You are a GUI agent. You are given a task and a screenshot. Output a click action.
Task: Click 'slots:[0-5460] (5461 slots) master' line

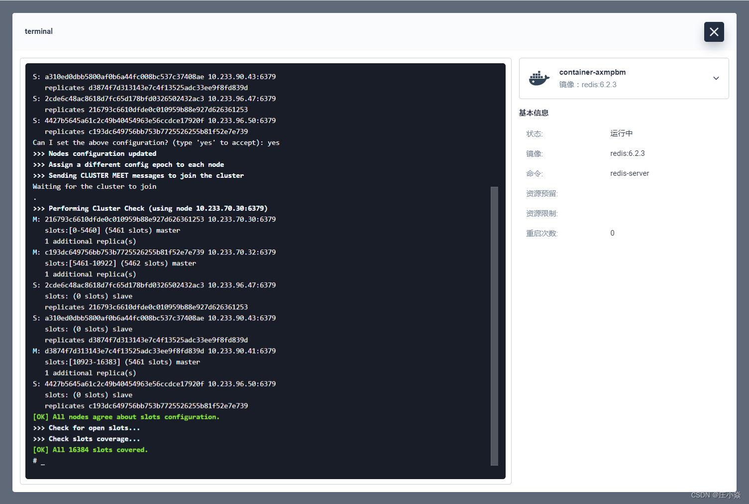coord(112,230)
